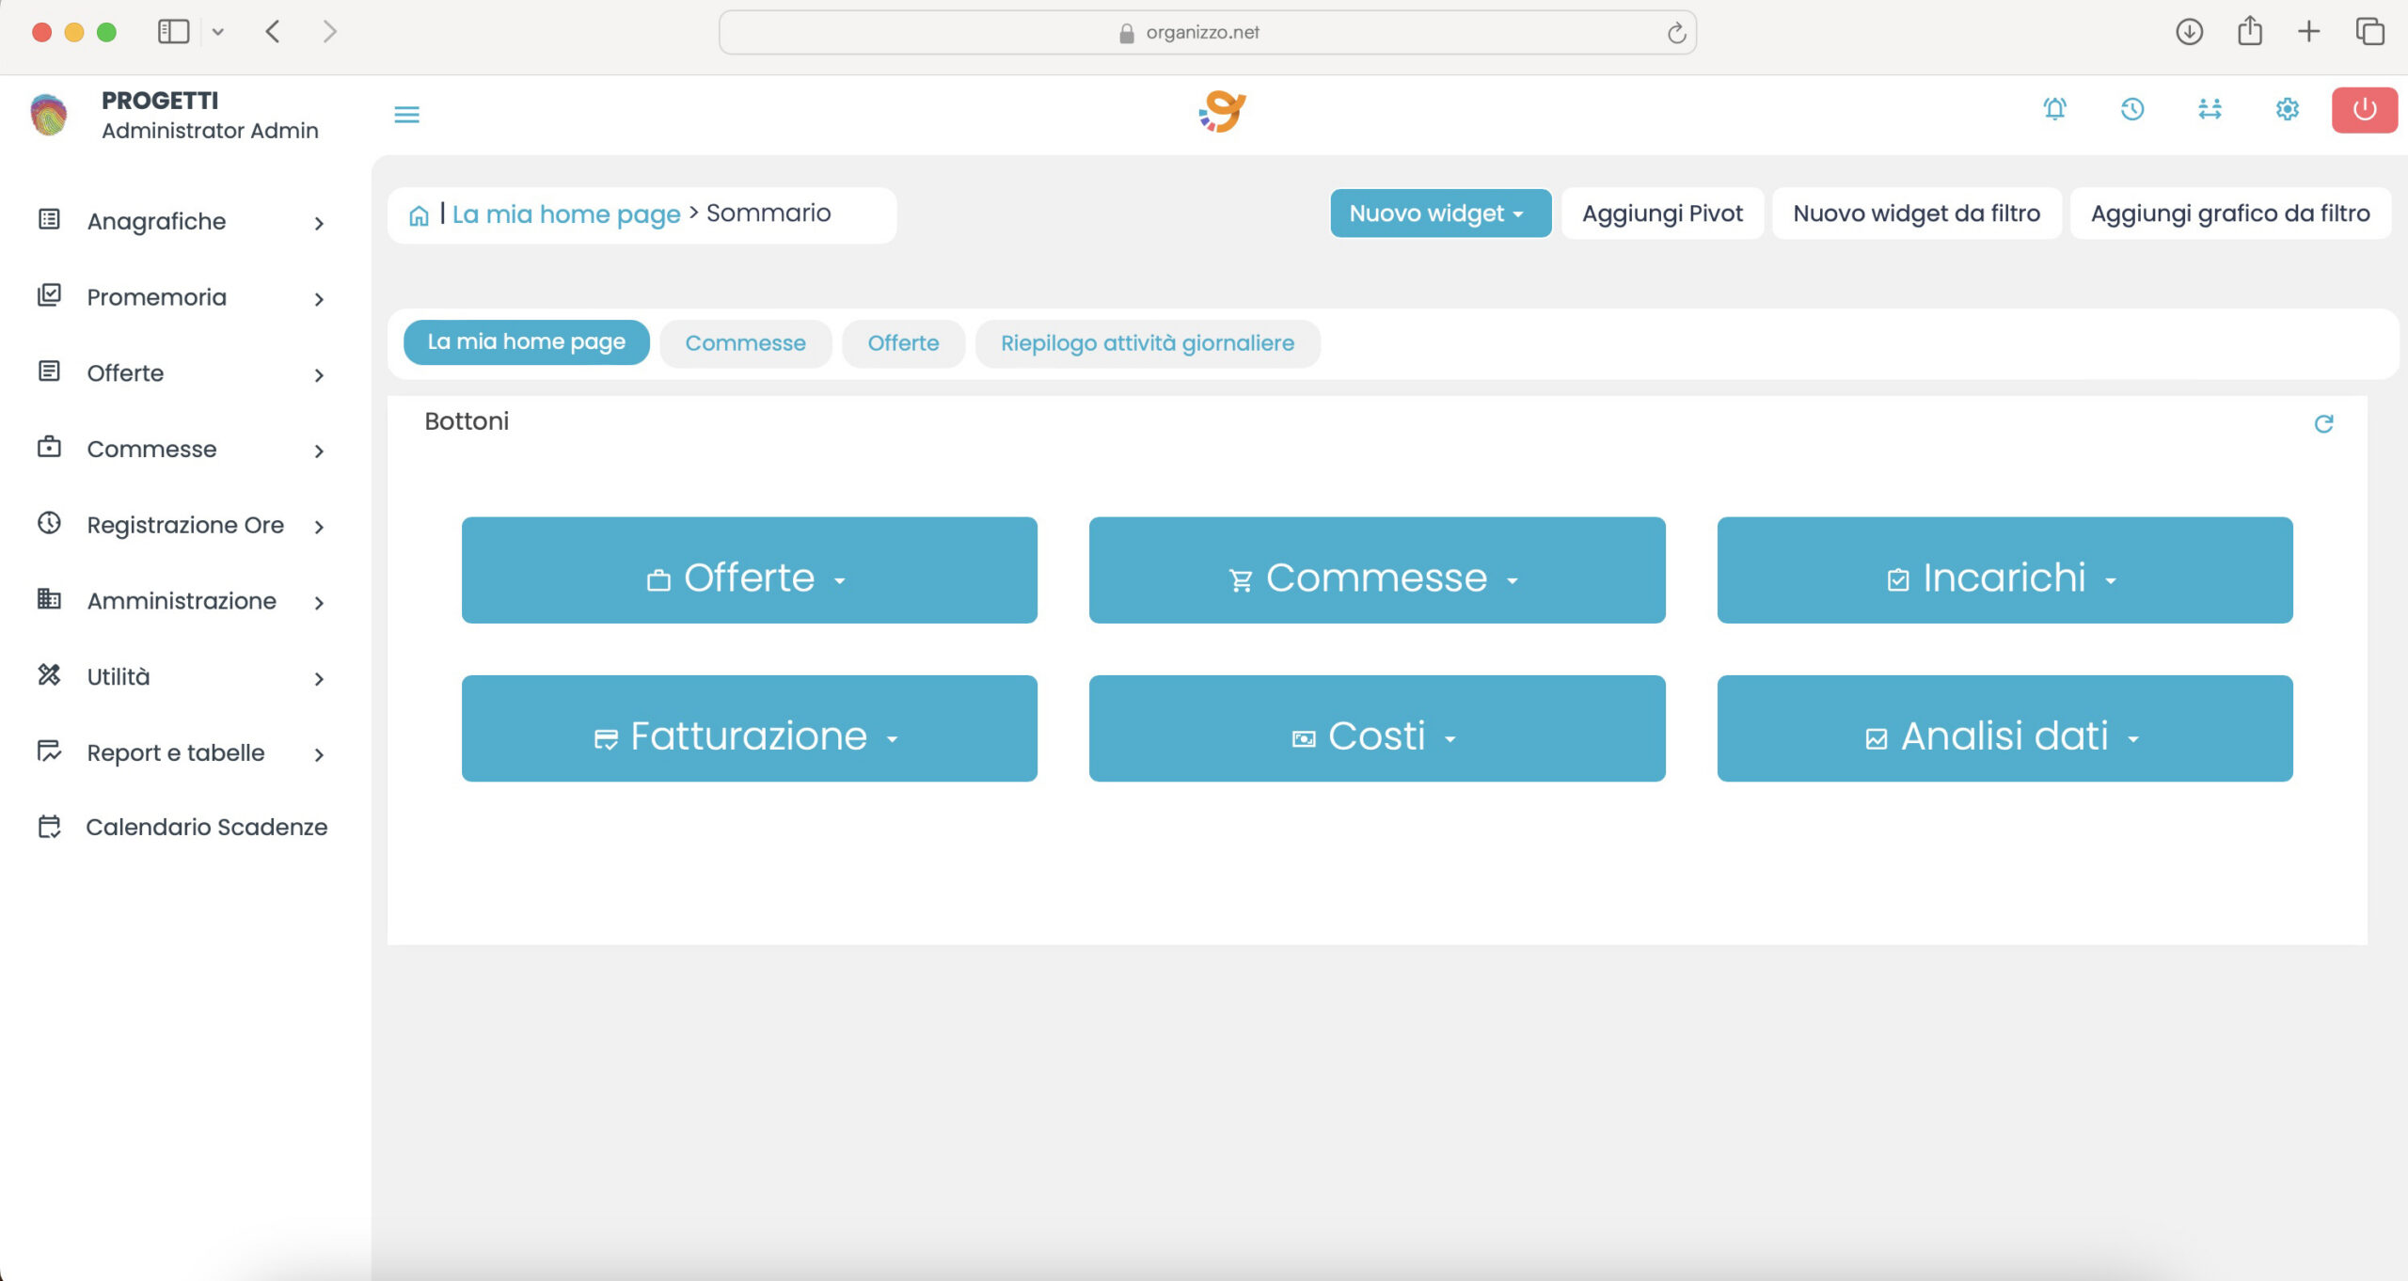Open Safari downloads icon
Image resolution: width=2408 pixels, height=1281 pixels.
(2189, 32)
